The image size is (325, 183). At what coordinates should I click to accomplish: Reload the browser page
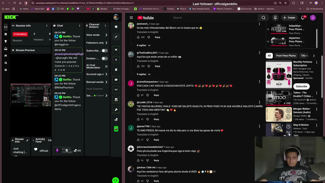coord(14,3)
